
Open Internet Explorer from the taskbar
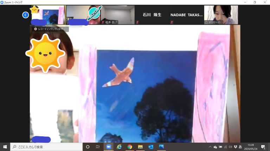[119, 147]
